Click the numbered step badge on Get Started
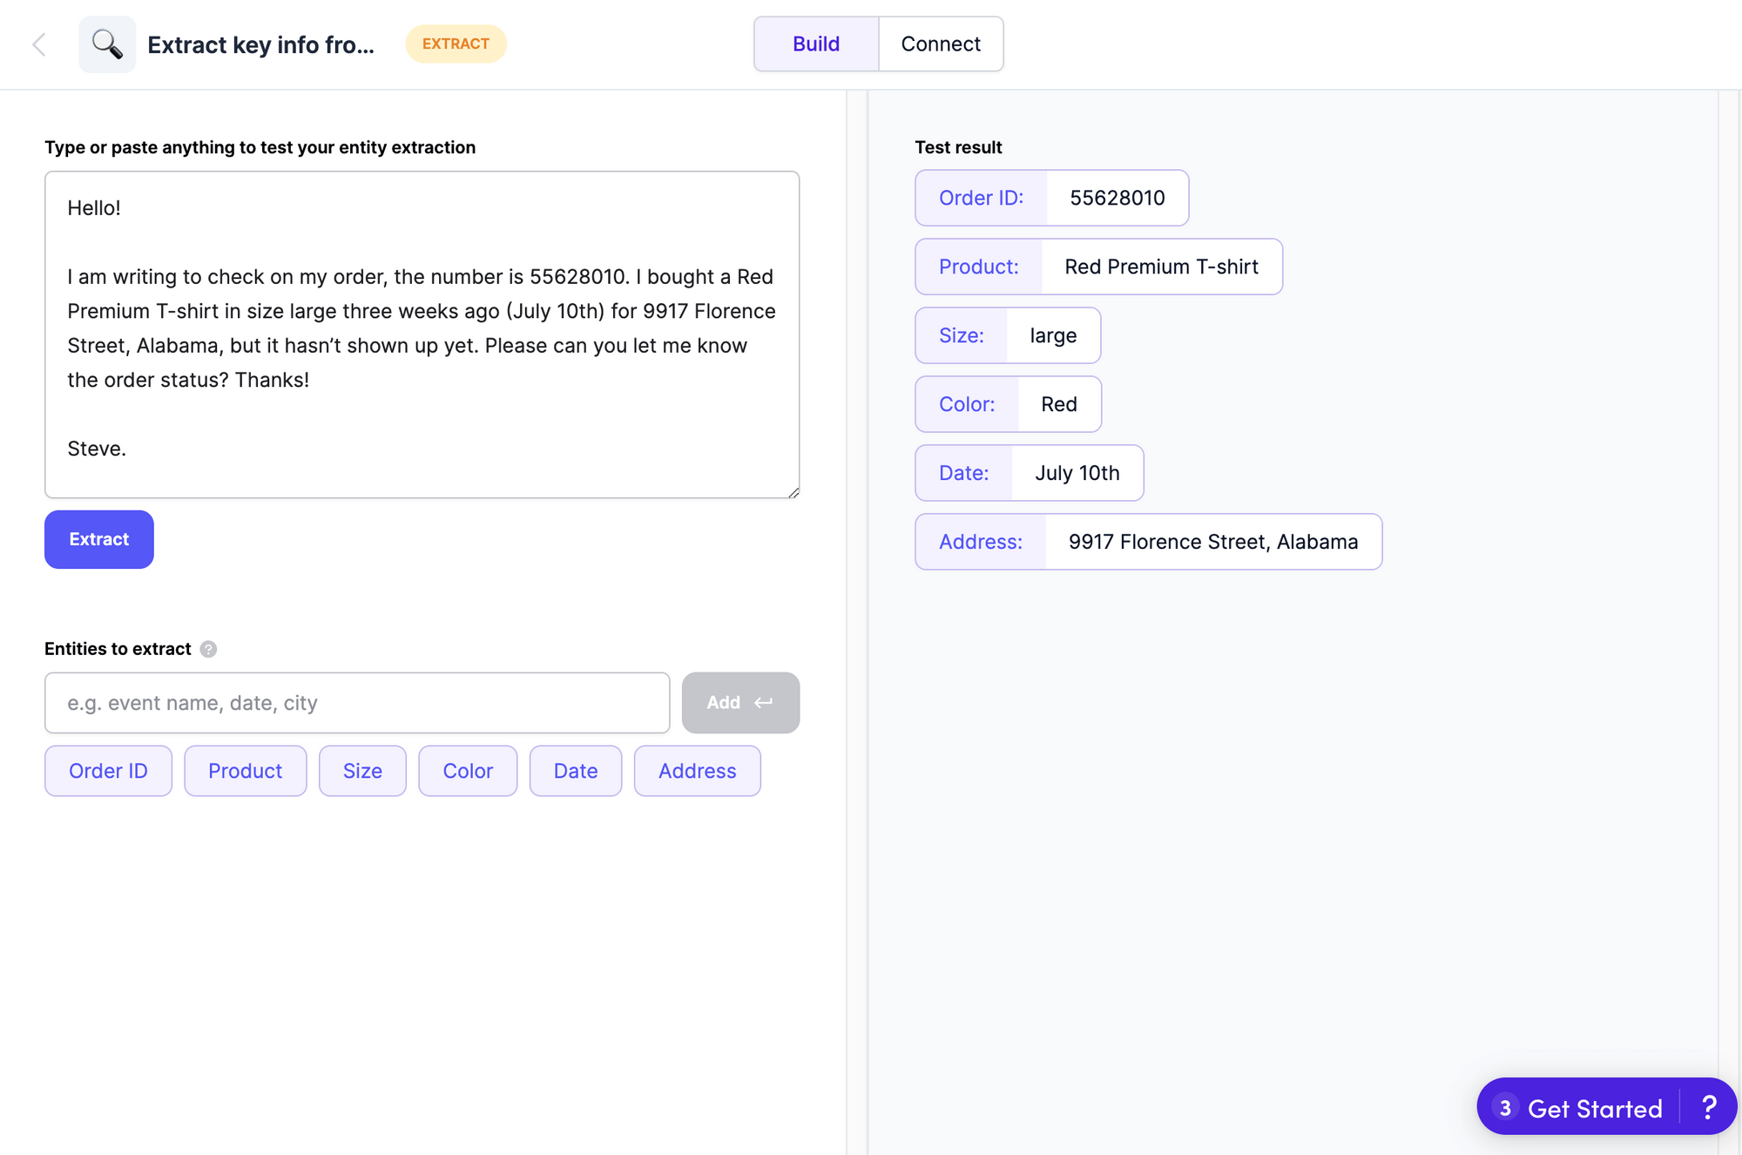 (1505, 1107)
